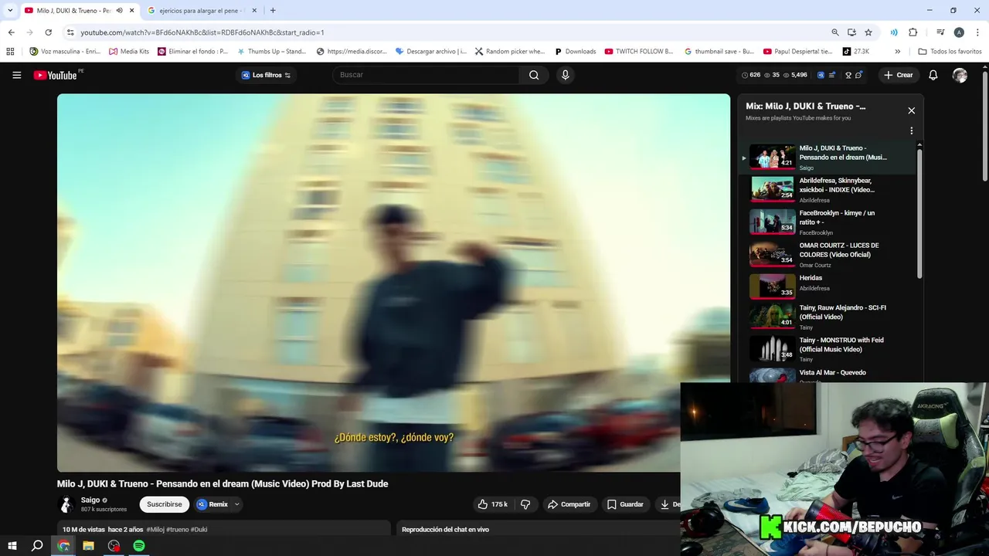The width and height of the screenshot is (989, 556).
Task: Open the media control icon in Chrome toolbar
Action: (940, 32)
